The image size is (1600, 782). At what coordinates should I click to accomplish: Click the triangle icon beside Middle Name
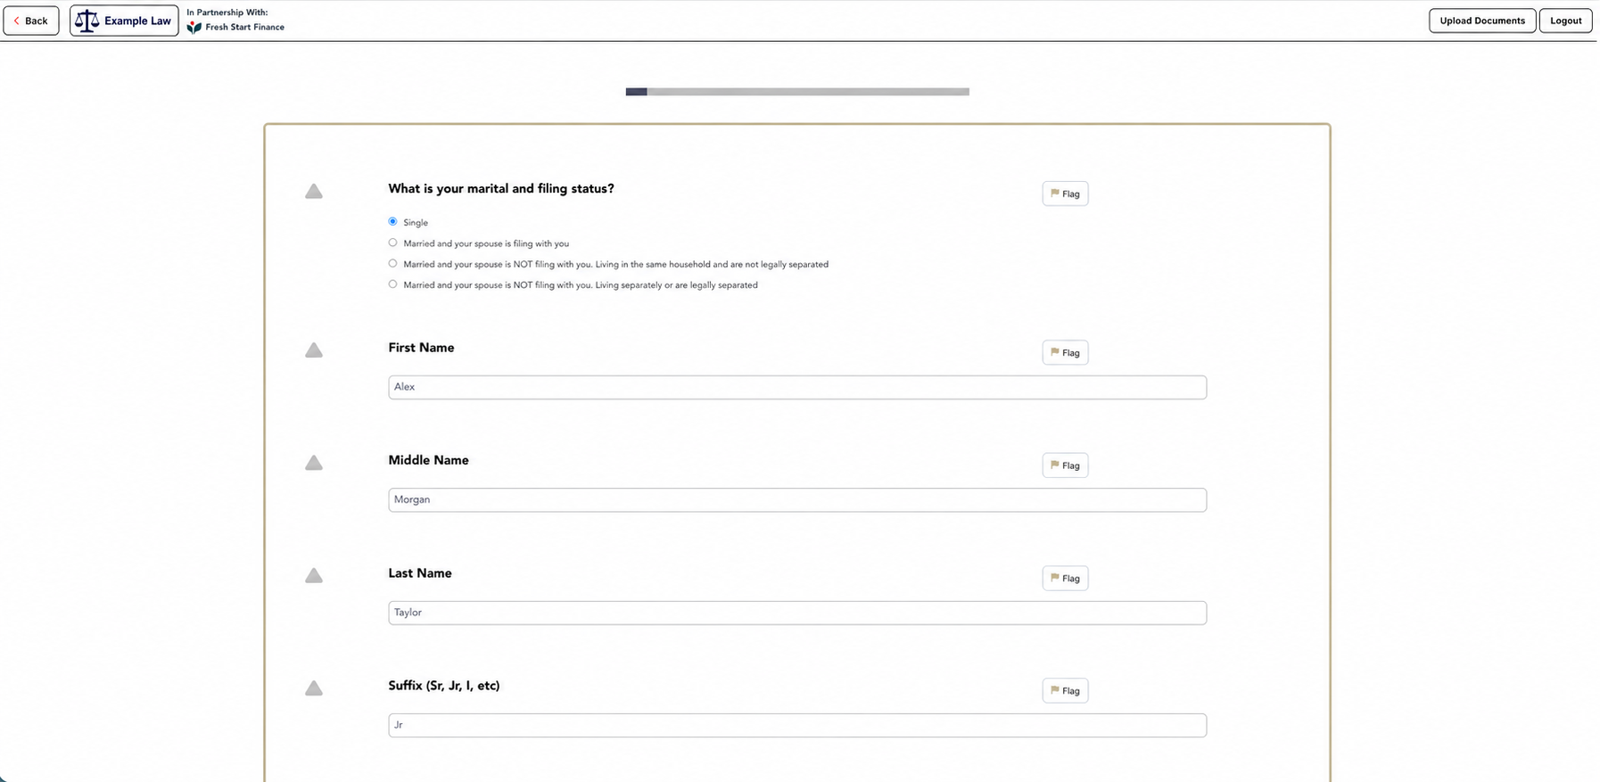[314, 463]
